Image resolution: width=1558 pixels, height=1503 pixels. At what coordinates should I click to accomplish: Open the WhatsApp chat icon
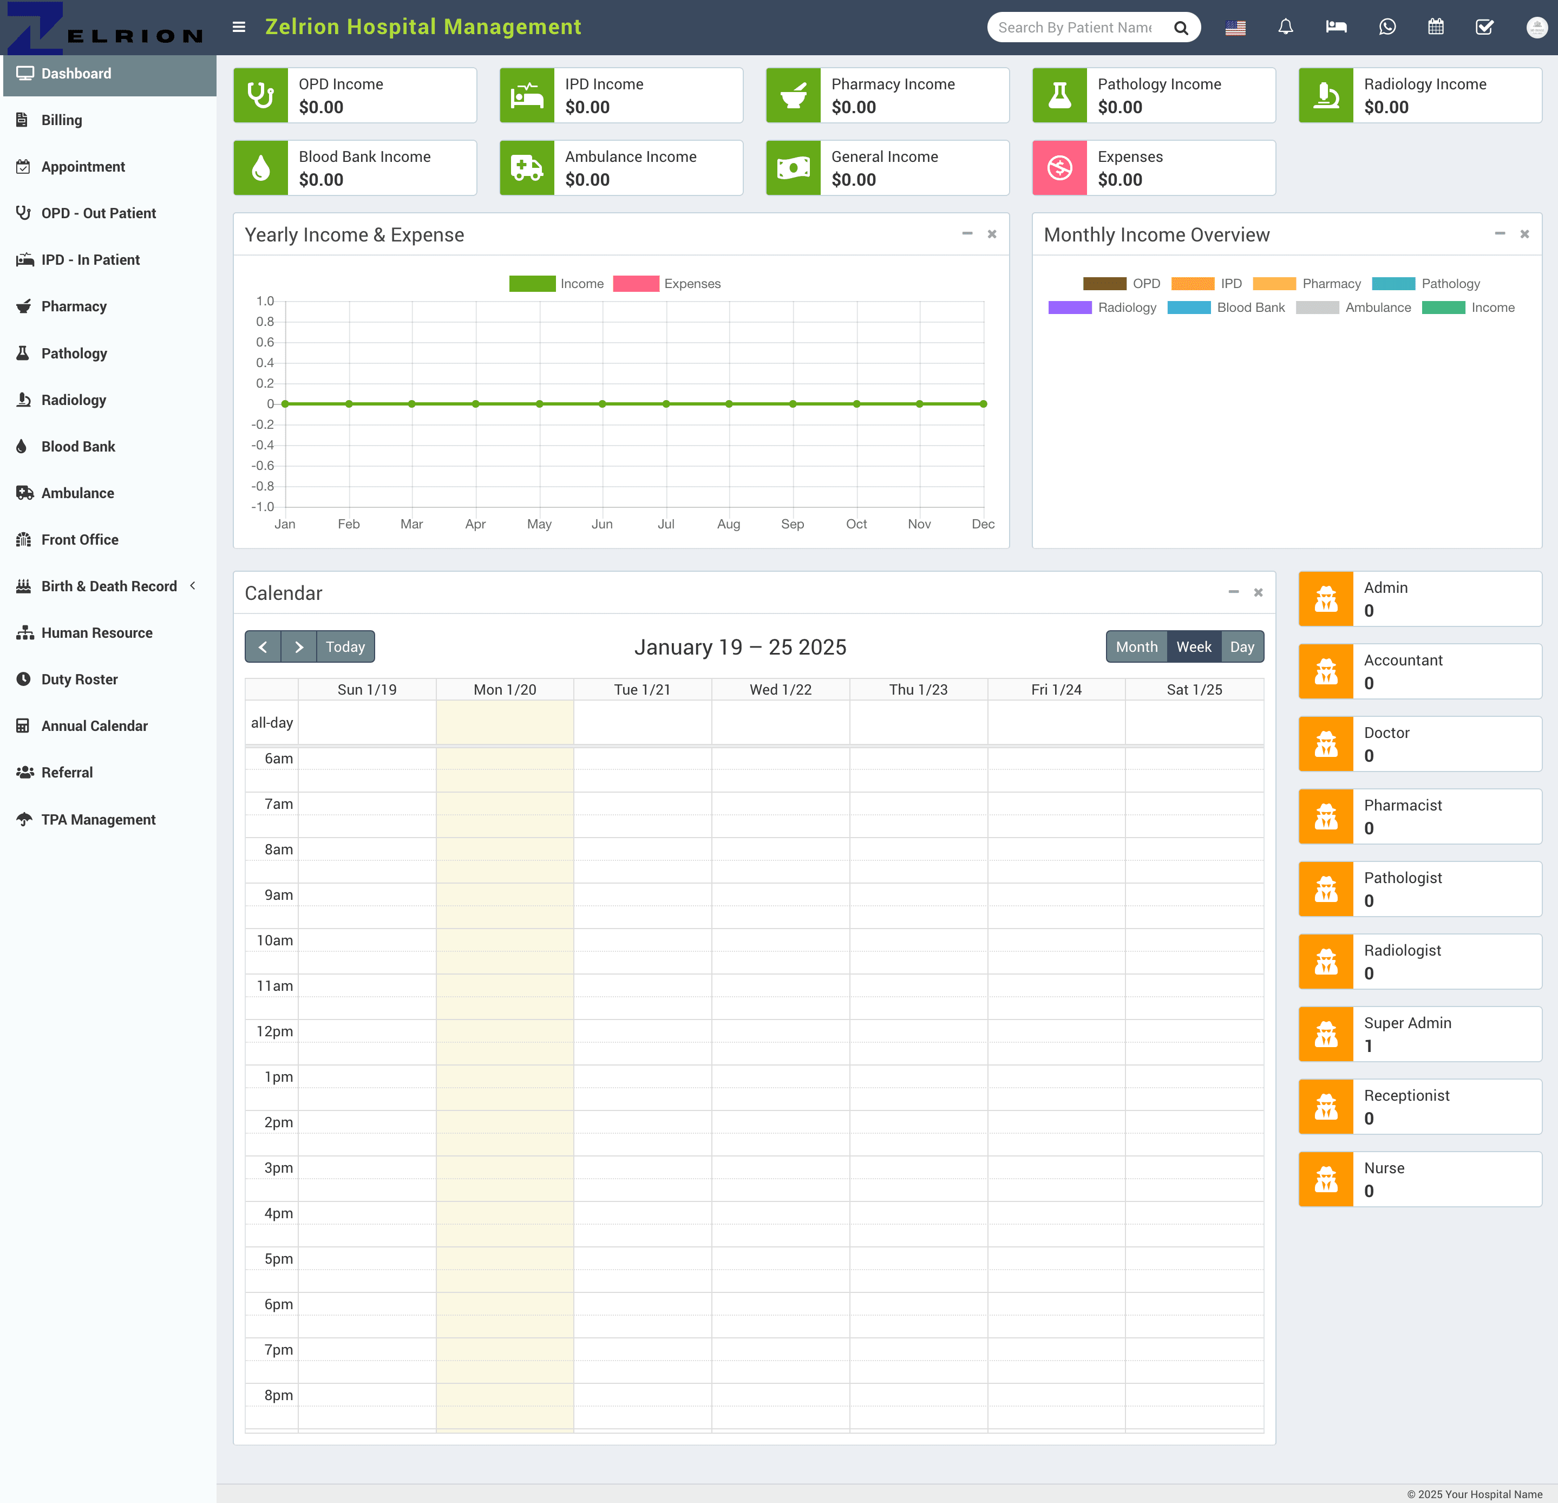1386,27
